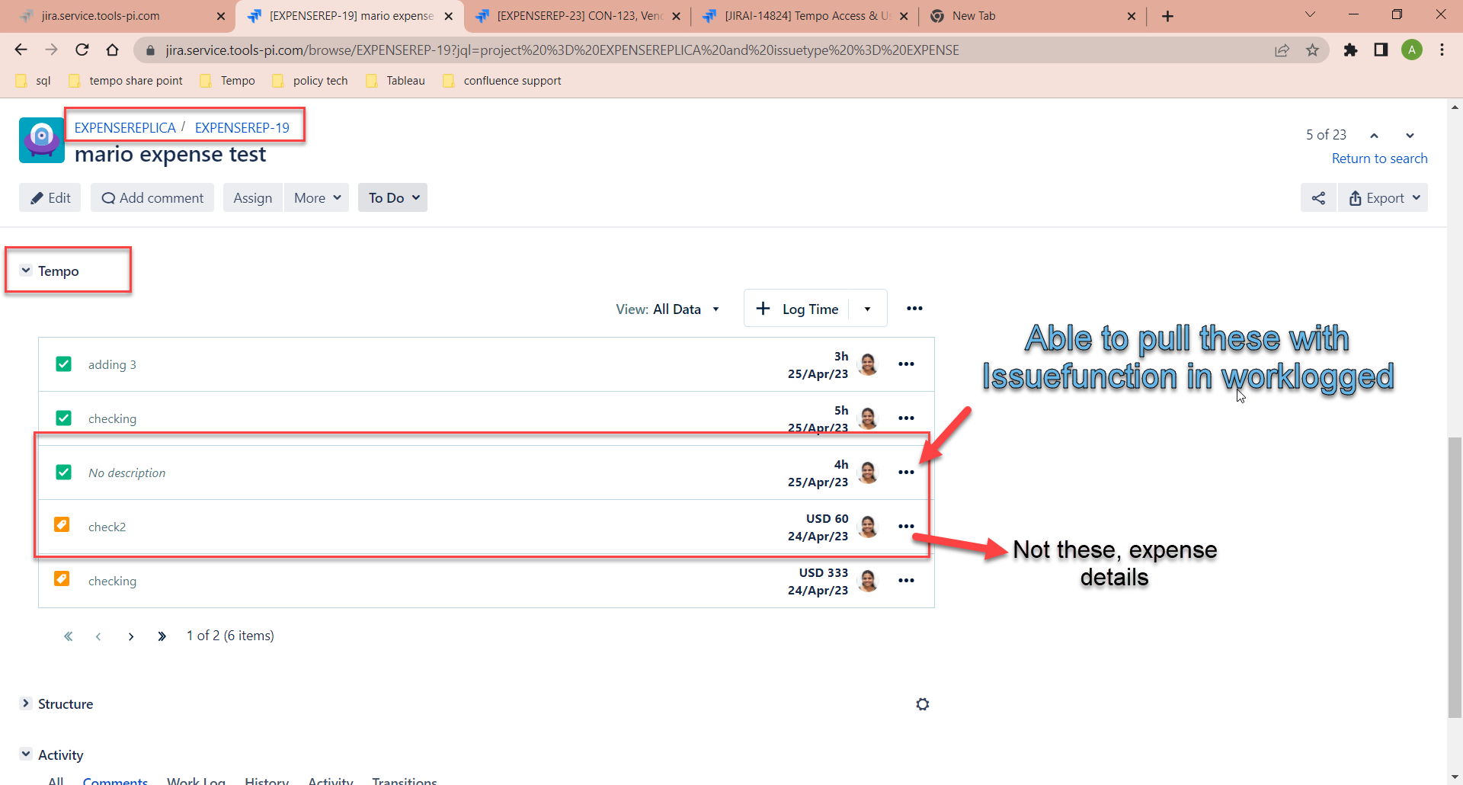Click the browser address bar URL
Viewport: 1463px width, 785px height.
[x=562, y=50]
